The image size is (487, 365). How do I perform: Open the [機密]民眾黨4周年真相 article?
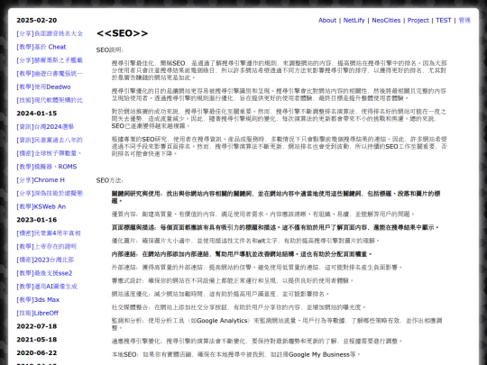coord(49,233)
